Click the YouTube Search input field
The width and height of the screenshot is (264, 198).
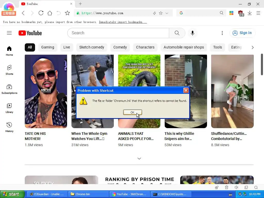pyautogui.click(x=118, y=33)
